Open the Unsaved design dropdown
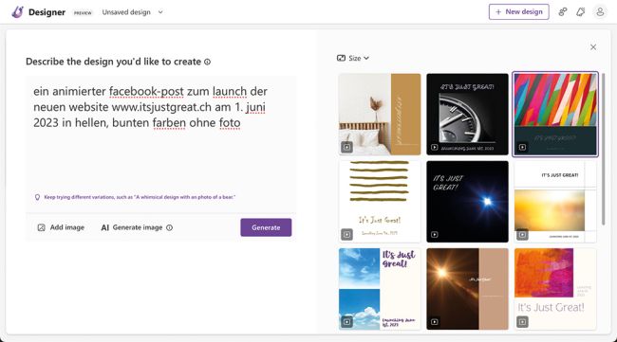 pyautogui.click(x=132, y=12)
